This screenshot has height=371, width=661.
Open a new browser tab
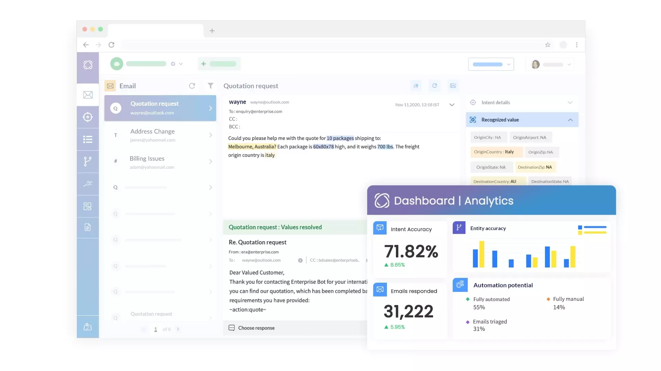212,31
